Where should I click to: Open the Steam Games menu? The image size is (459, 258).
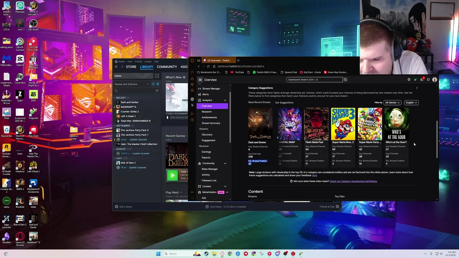148,61
